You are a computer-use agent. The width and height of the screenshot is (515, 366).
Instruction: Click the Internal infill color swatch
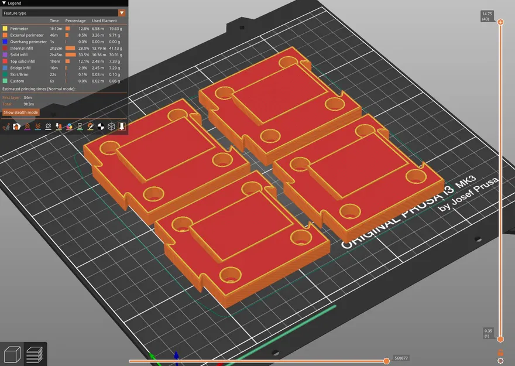pos(4,47)
